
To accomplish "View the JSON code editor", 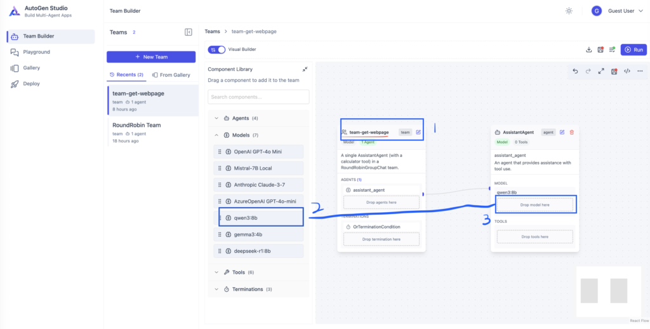I will click(x=627, y=71).
